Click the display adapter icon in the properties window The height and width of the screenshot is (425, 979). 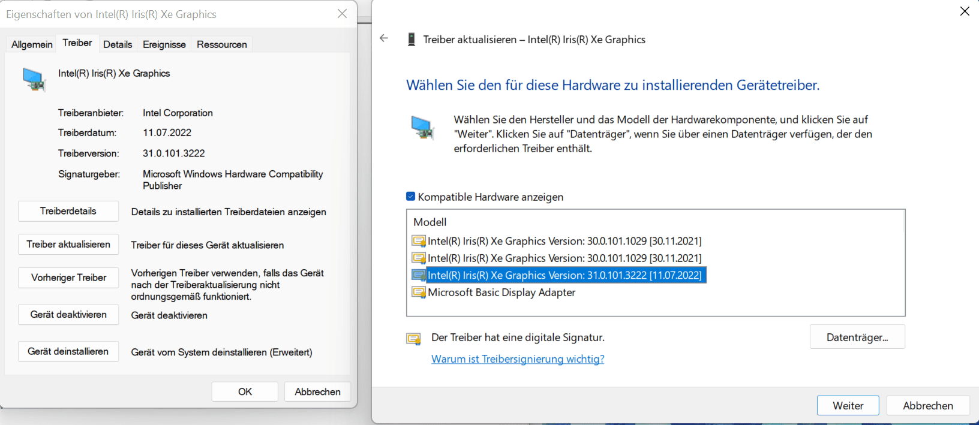[34, 79]
